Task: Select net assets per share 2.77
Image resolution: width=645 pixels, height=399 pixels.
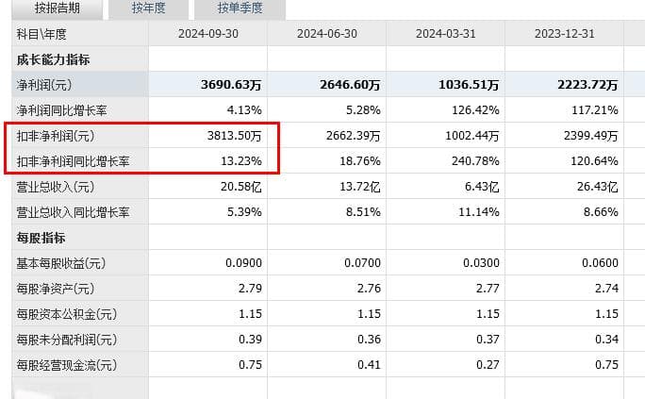Action: pos(488,289)
